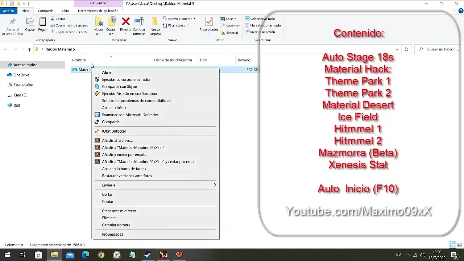Screen dimensions: 464x261
Task: Switch to the Compartir ribbon tab
Action: pyautogui.click(x=45, y=11)
